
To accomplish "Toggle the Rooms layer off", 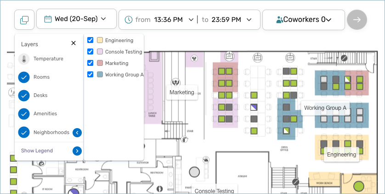I will pos(24,77).
